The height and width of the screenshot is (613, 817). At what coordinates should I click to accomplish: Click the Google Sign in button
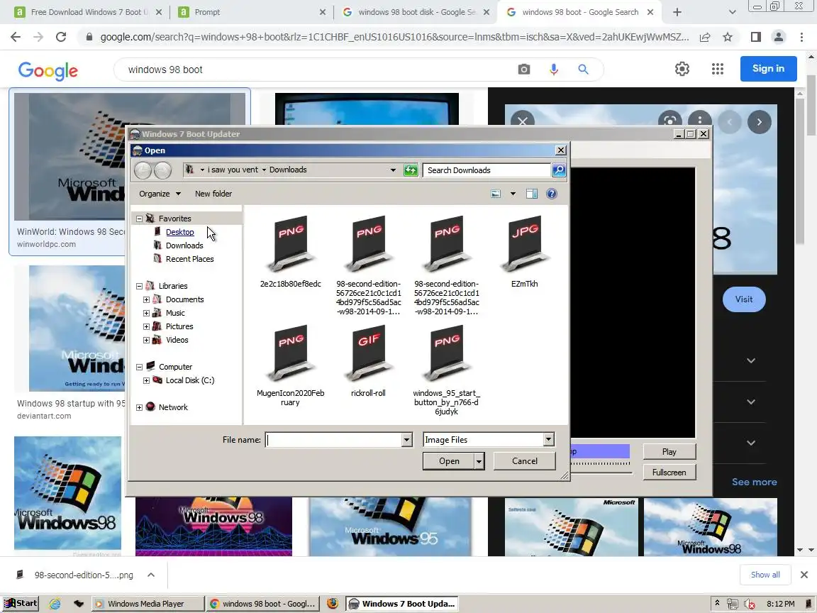click(x=768, y=68)
